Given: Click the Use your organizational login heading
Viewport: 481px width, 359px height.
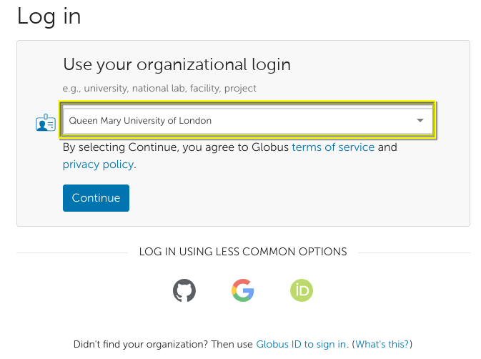Looking at the screenshot, I should (177, 64).
